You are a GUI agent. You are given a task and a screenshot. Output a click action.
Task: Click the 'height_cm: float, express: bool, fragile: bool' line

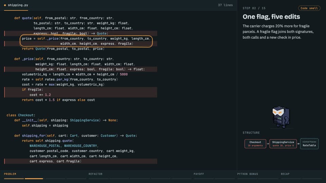(90, 69)
